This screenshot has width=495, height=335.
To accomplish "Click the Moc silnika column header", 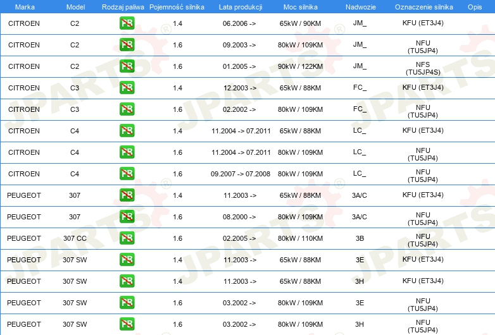I will (x=301, y=7).
